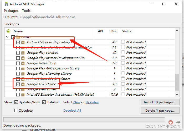
Task: Click Install 18 packages button
Action: click(x=160, y=102)
